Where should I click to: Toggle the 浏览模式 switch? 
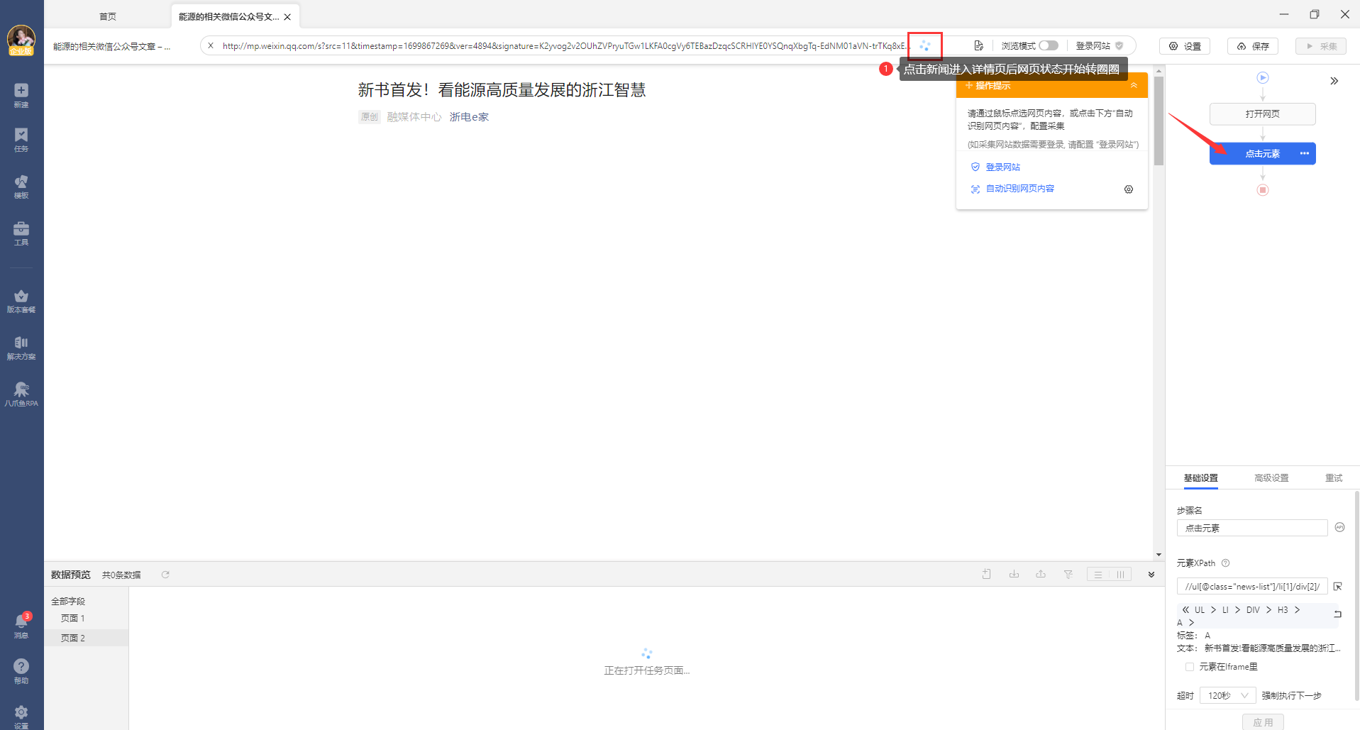(x=1049, y=46)
